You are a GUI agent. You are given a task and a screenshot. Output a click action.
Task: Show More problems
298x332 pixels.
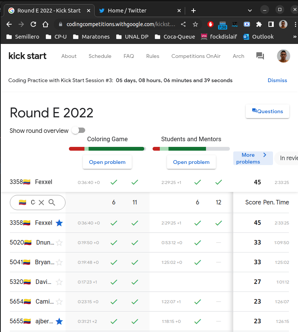253,158
